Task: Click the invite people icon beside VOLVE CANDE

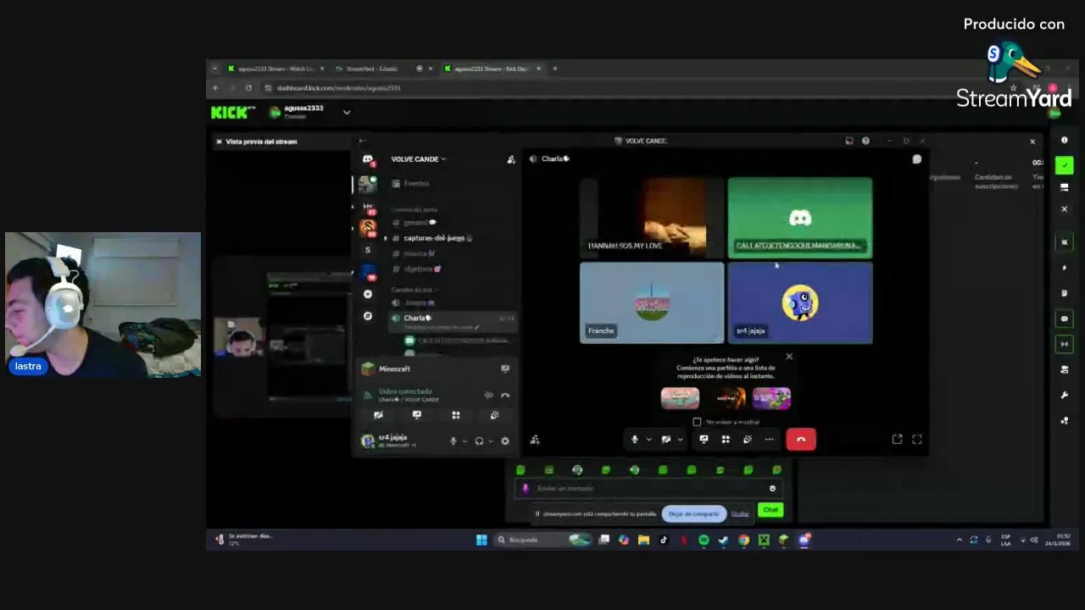Action: pyautogui.click(x=510, y=159)
